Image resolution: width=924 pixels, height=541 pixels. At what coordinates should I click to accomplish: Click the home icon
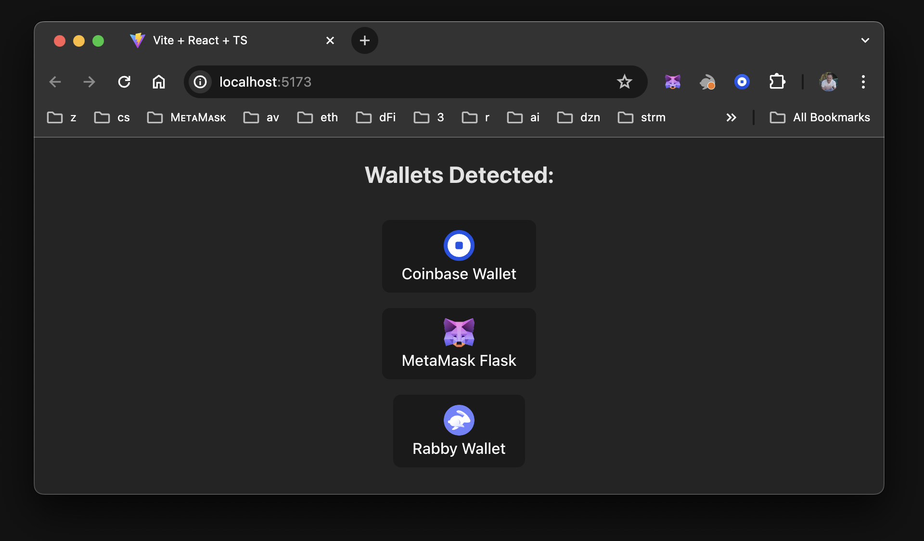(x=158, y=82)
